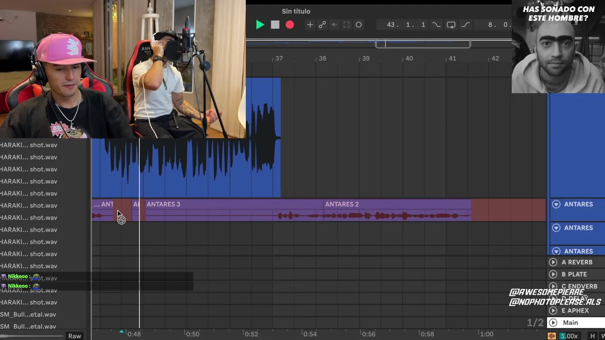Click the black-and-white man portrait thumbnail
The width and height of the screenshot is (605, 340).
pyautogui.click(x=558, y=46)
